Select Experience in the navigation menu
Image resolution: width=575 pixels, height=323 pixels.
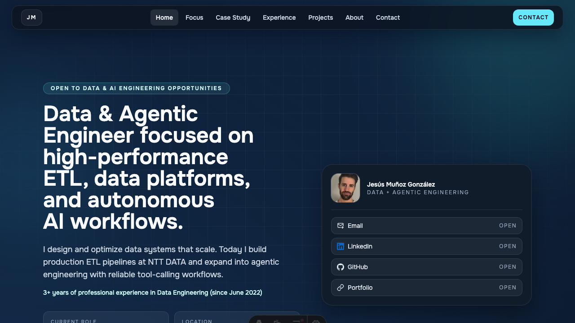tap(279, 17)
